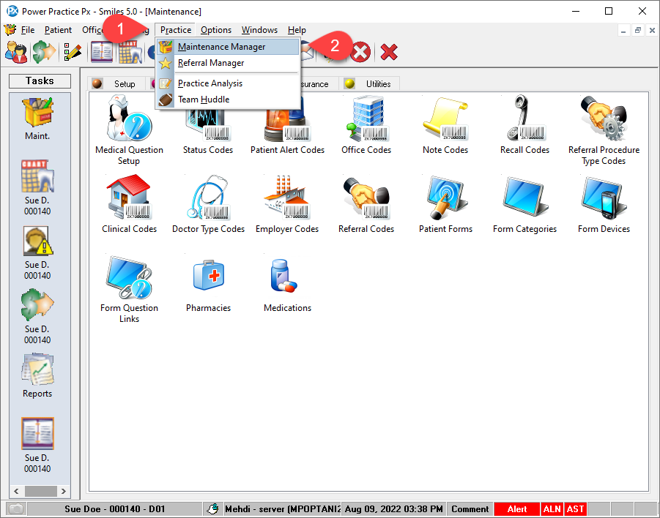Open Recall Codes
660x518 pixels.
pos(524,125)
